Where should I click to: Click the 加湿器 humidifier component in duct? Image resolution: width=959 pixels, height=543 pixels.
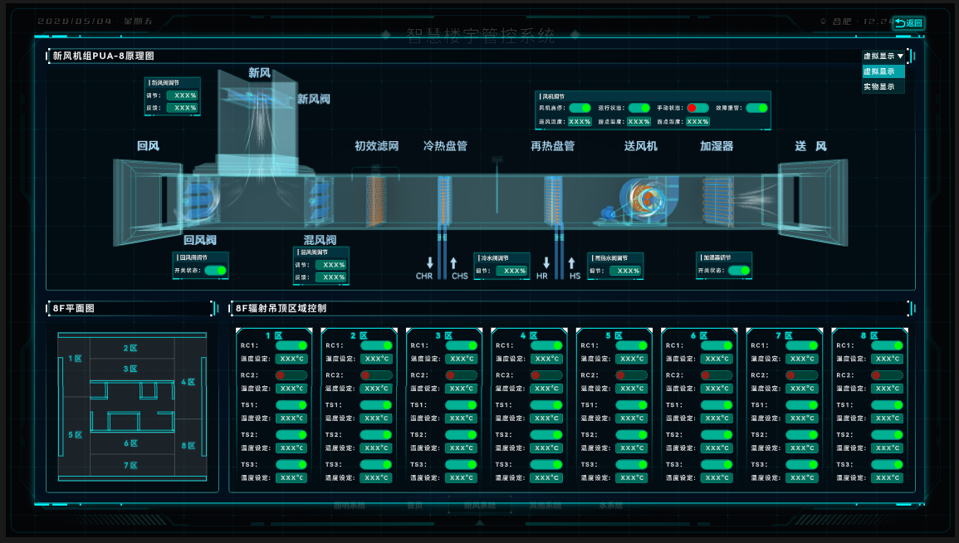pyautogui.click(x=717, y=201)
